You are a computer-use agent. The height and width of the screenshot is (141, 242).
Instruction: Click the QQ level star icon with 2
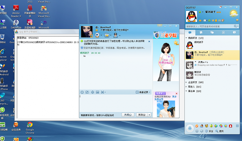click(x=201, y=21)
